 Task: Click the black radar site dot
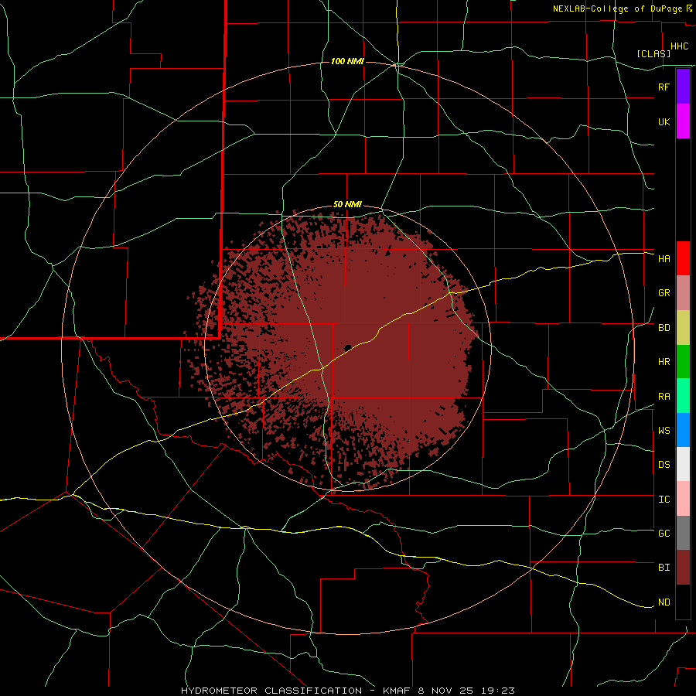click(x=347, y=347)
